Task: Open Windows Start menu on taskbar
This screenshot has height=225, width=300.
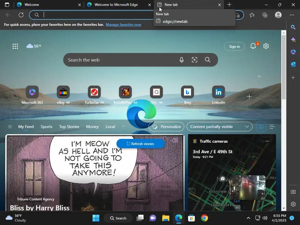Action: pos(96,218)
